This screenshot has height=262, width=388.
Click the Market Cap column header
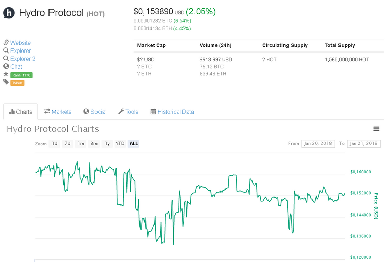pos(152,45)
